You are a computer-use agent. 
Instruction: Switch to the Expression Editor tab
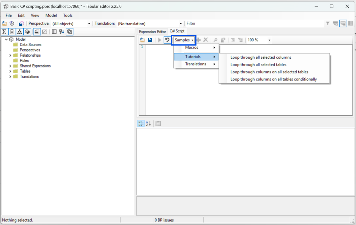(x=152, y=32)
